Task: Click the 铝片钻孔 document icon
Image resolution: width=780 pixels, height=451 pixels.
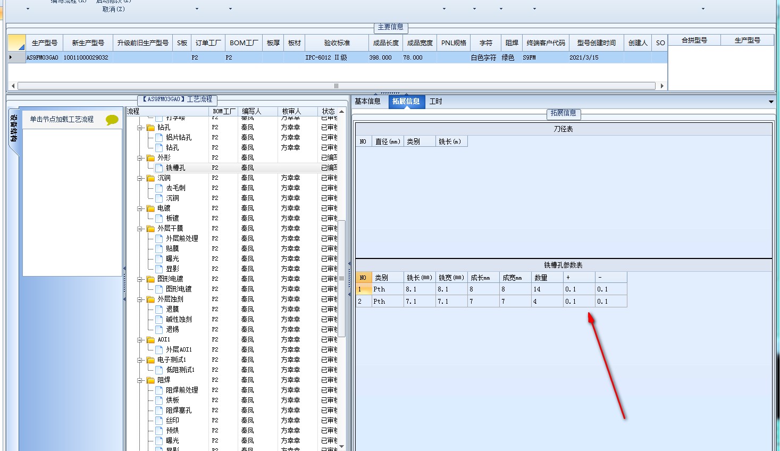Action: point(159,138)
